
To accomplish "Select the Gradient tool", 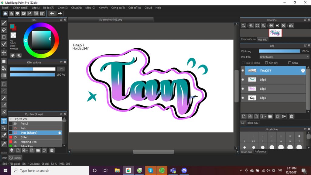I will click(x=4, y=75).
